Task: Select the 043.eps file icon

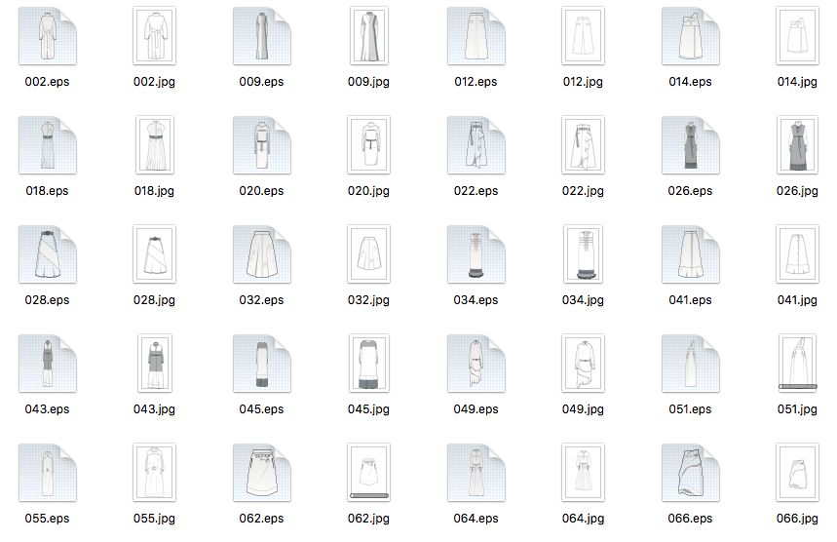Action: click(48, 364)
